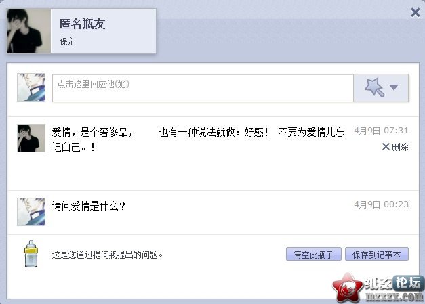This screenshot has width=425, height=304.
Task: Click the 4月9日 07:31 timestamp
Action: 381,131
